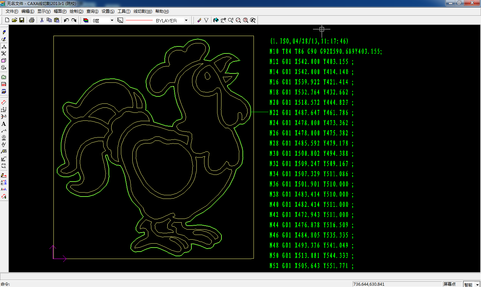Select the text tool letter A icon

[x=4, y=124]
